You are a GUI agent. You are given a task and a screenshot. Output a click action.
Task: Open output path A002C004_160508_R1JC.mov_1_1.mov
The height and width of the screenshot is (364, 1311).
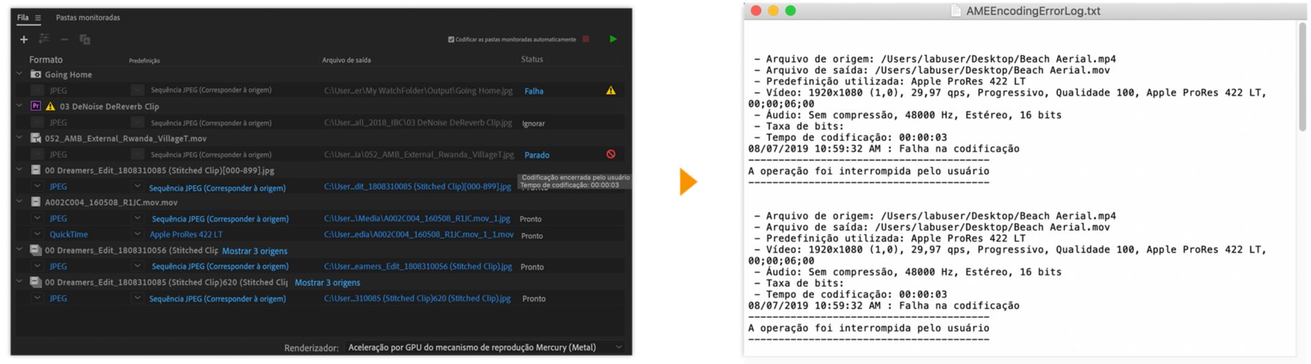[419, 234]
